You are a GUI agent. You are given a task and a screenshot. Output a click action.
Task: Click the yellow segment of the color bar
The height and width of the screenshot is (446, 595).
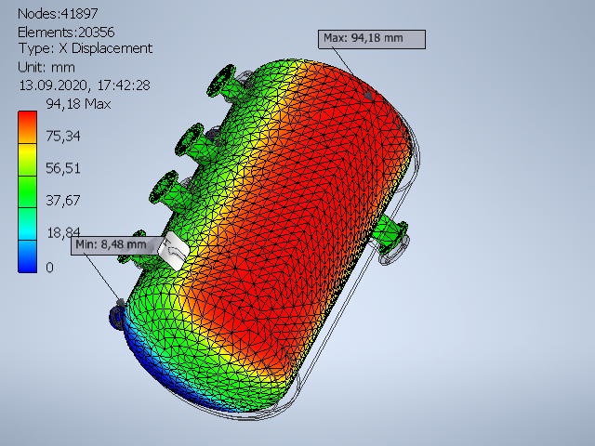coord(27,159)
